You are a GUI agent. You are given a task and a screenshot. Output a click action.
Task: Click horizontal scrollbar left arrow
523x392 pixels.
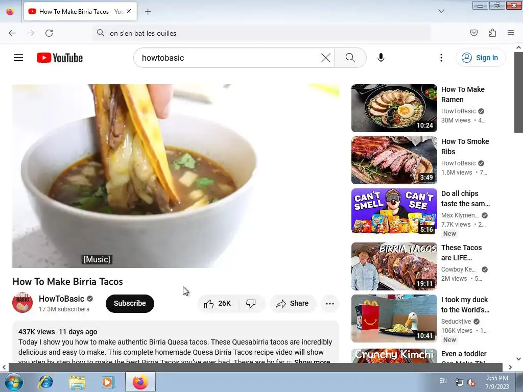click(x=4, y=367)
